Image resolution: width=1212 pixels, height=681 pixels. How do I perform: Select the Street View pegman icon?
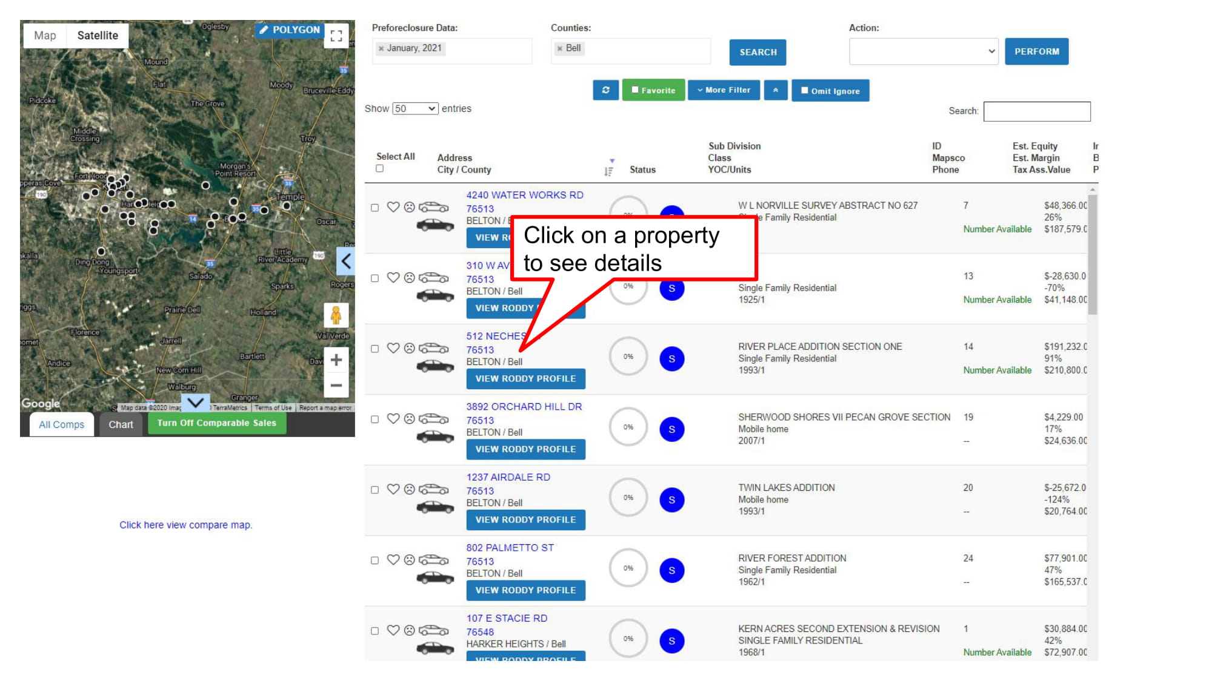point(336,315)
